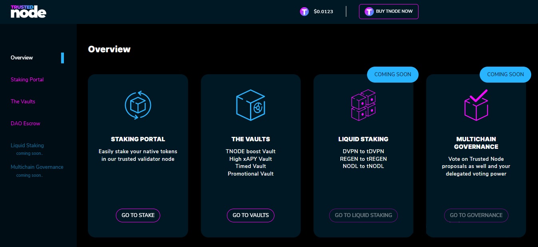Open The Vaults from the sidebar
The height and width of the screenshot is (247, 538).
click(x=23, y=102)
